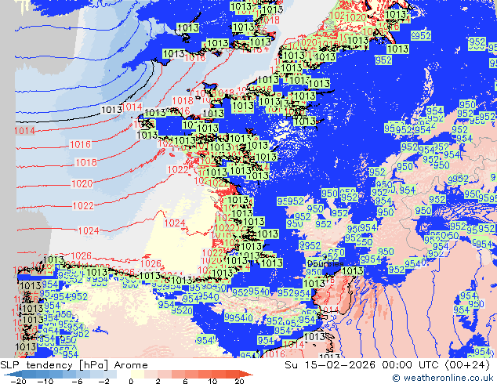Screen dimensions: 497x384
Task: Click the forecast date "Su 15-02-2026 00:00 UTC"
Action: click(363, 365)
